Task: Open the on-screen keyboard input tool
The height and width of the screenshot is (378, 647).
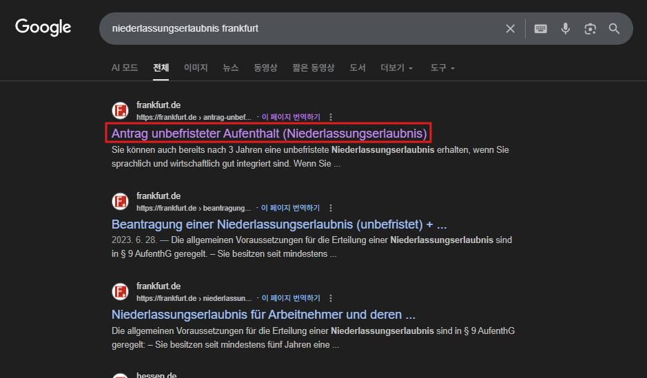Action: click(x=540, y=28)
